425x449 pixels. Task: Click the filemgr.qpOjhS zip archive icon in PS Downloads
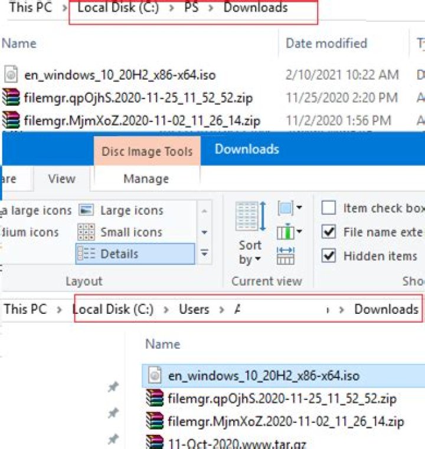point(11,97)
